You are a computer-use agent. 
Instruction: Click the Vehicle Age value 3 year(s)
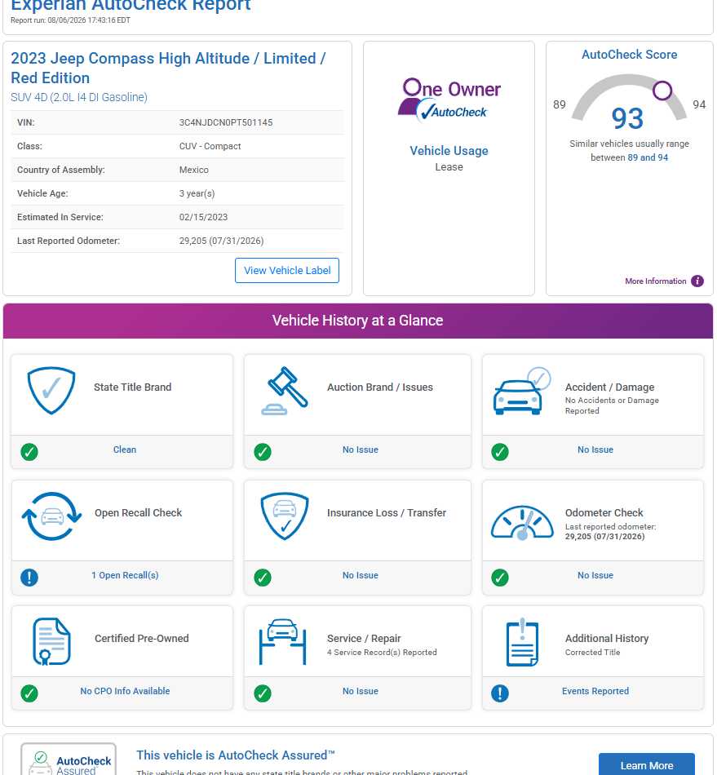[x=197, y=193]
